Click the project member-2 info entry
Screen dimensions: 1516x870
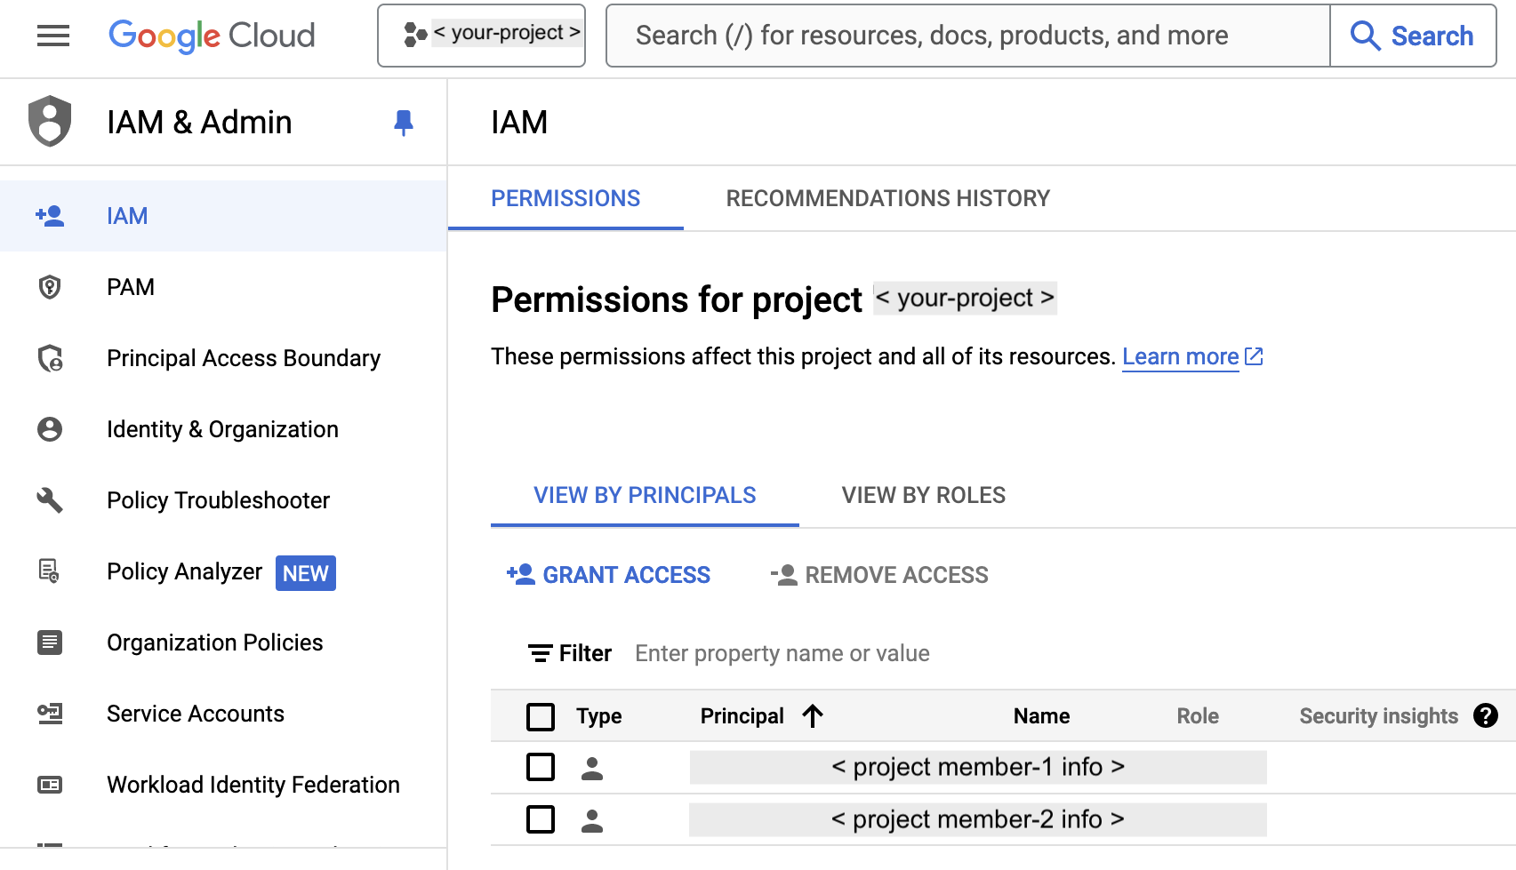pos(978,819)
